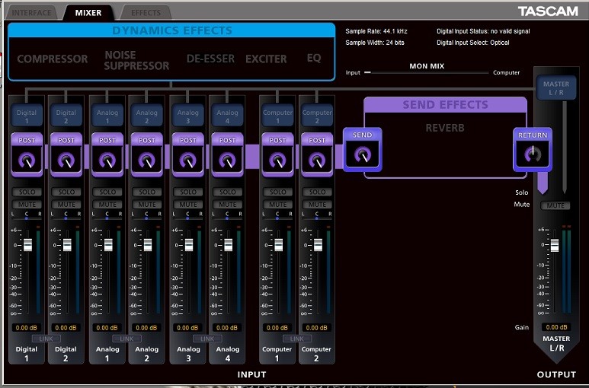The height and width of the screenshot is (388, 589).
Task: Open the Effects tab
Action: 145,12
